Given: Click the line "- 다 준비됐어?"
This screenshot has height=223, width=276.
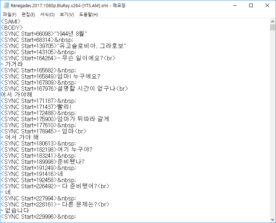Looking at the screenshot, I should [x=55, y=186].
